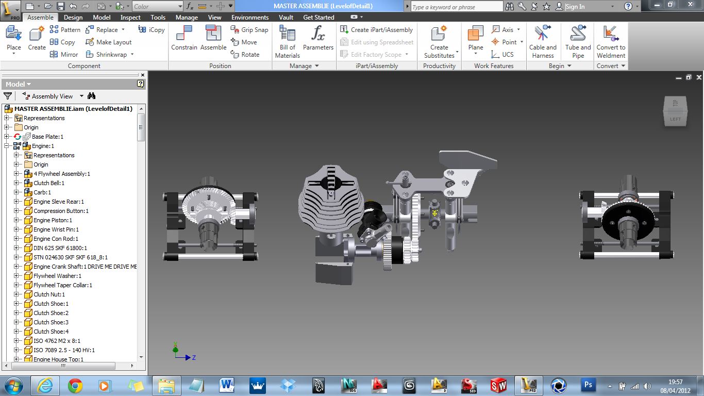This screenshot has height=396, width=704.
Task: Open the Get Started ribbon tab
Action: pos(319,17)
